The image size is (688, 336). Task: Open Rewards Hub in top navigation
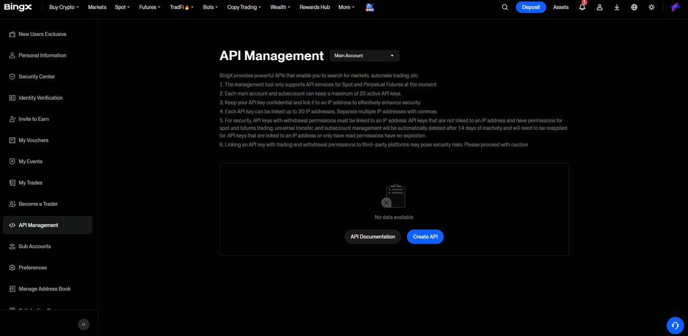tap(314, 7)
